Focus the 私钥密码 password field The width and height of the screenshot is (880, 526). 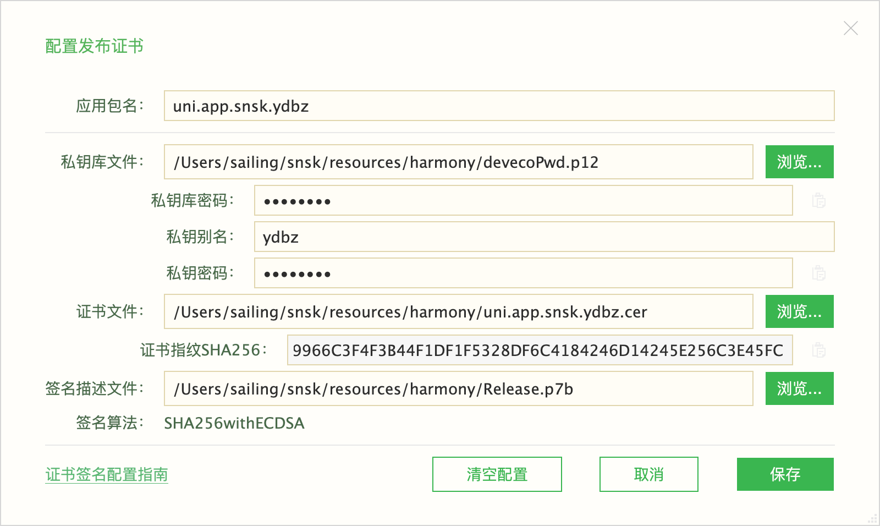point(523,273)
